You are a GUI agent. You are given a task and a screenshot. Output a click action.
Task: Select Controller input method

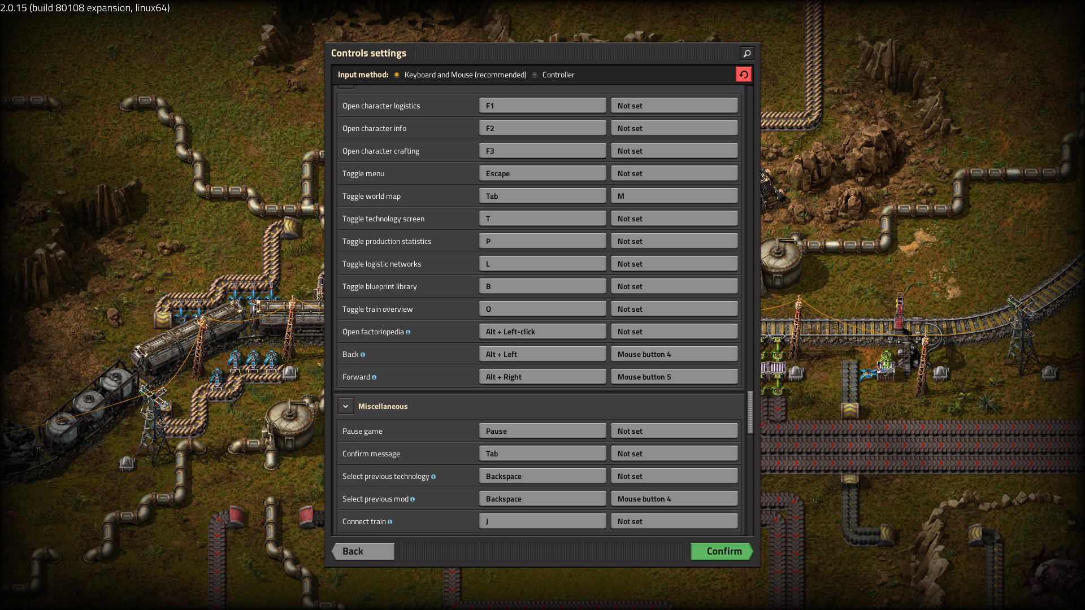point(535,75)
